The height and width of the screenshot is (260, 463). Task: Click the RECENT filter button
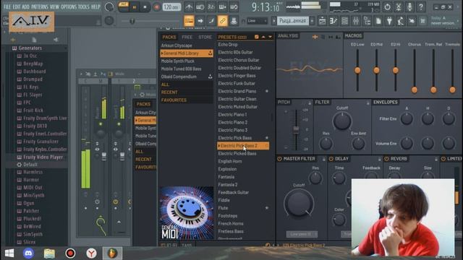(187, 92)
